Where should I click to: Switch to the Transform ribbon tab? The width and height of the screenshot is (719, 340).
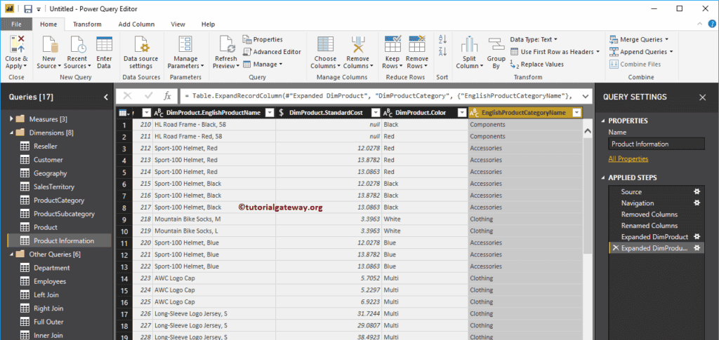click(x=87, y=24)
